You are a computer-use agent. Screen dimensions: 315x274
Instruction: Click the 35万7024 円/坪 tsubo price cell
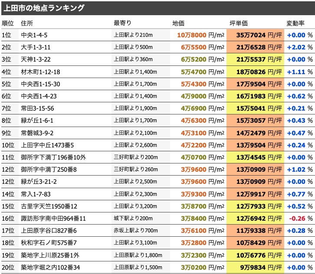pyautogui.click(x=255, y=35)
